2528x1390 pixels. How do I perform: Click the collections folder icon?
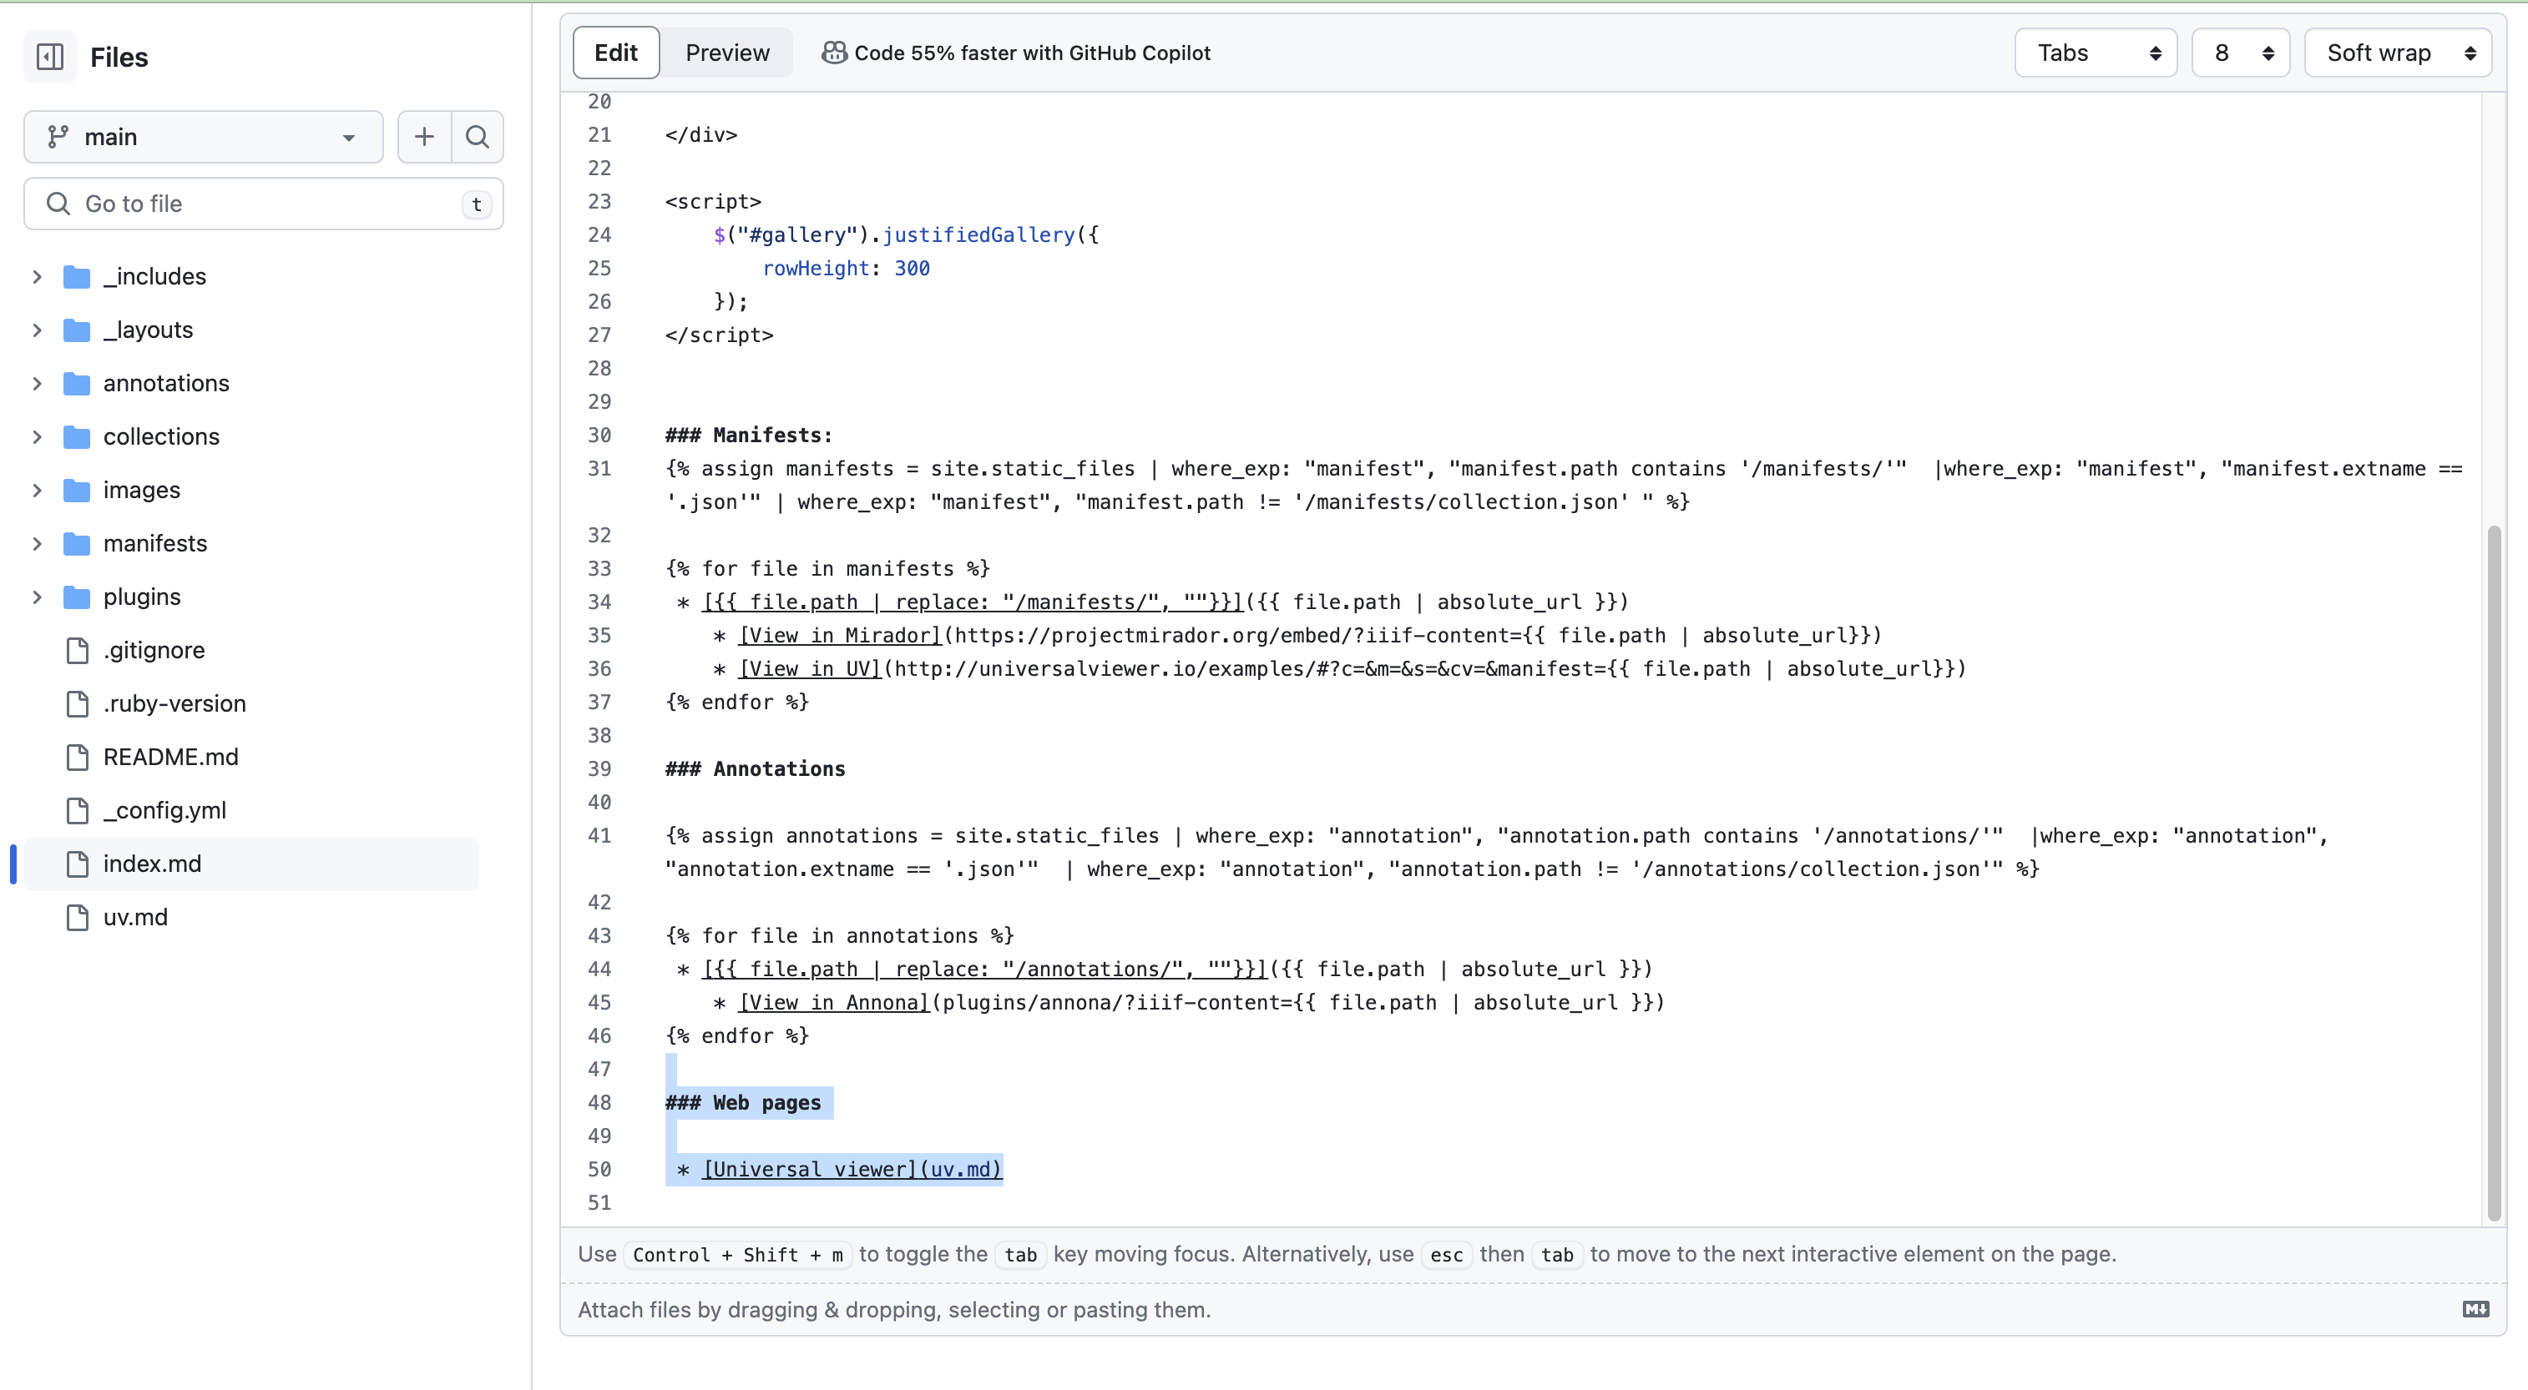[77, 436]
